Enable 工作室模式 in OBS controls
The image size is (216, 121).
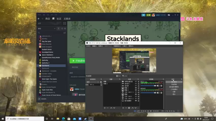coord(174,89)
